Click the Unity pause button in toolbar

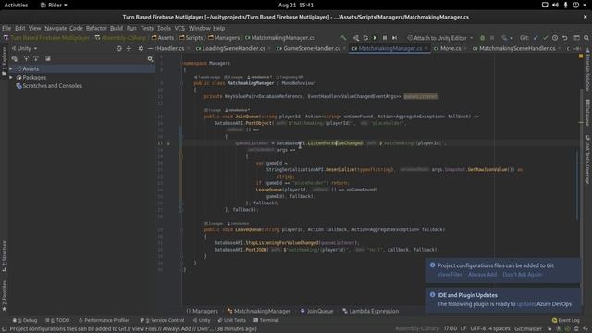(385, 38)
